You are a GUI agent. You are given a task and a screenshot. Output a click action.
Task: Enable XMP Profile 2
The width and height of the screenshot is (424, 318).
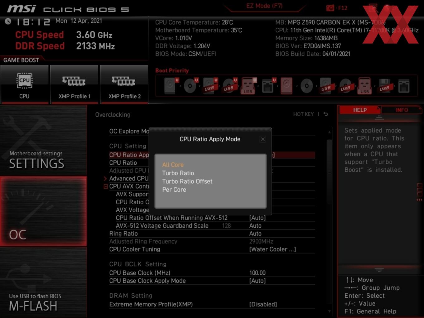[x=124, y=84]
